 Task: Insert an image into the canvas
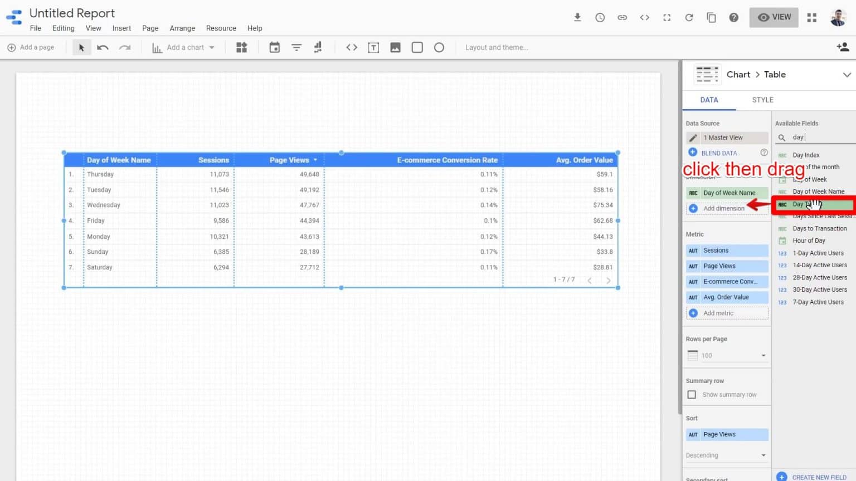pos(395,47)
